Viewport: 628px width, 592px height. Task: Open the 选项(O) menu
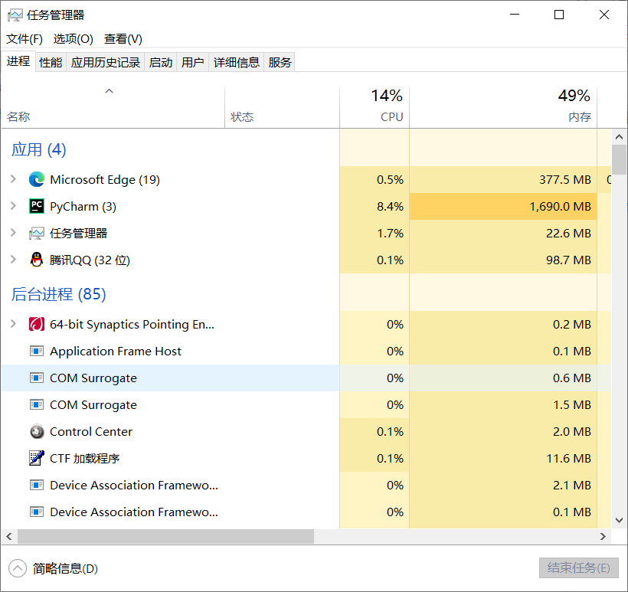coord(73,38)
